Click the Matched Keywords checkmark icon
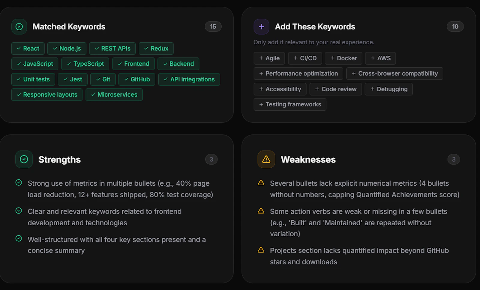480x290 pixels. pyautogui.click(x=19, y=27)
